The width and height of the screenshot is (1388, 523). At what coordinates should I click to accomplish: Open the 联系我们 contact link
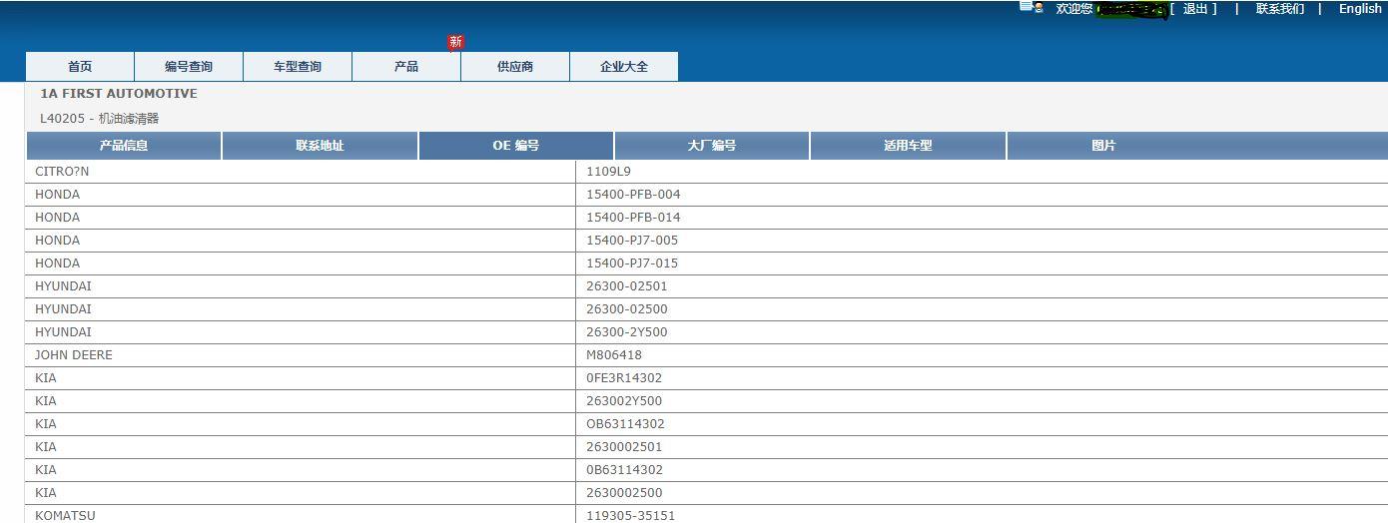[1279, 9]
